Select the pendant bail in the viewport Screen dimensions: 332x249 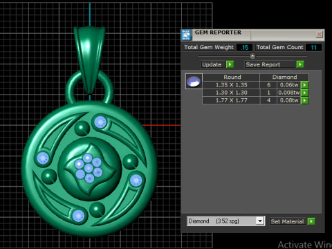[89, 59]
